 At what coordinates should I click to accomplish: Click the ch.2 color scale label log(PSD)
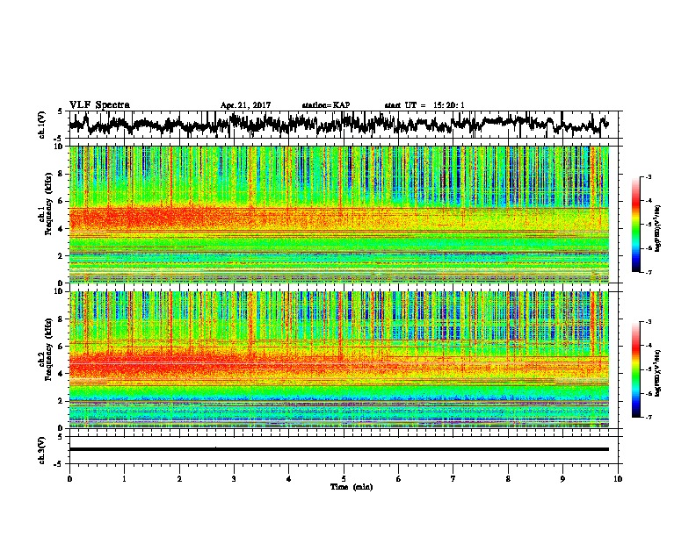pyautogui.click(x=658, y=373)
